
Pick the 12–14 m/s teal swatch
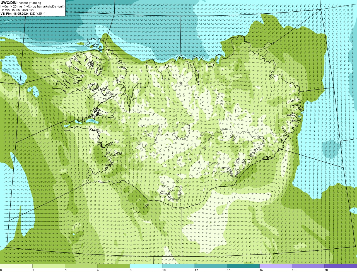click(211, 266)
